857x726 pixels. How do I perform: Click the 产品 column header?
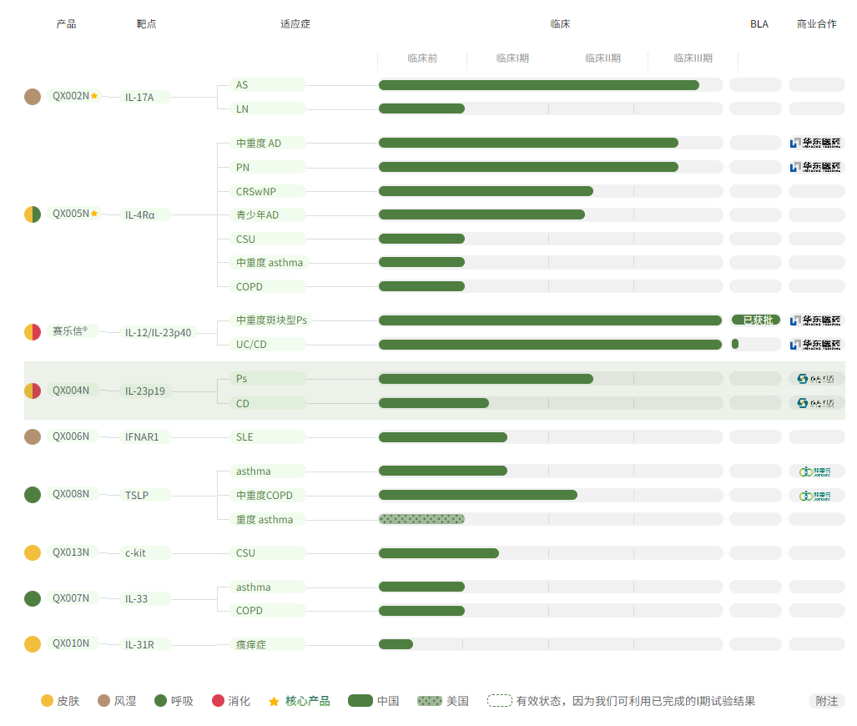pos(66,24)
